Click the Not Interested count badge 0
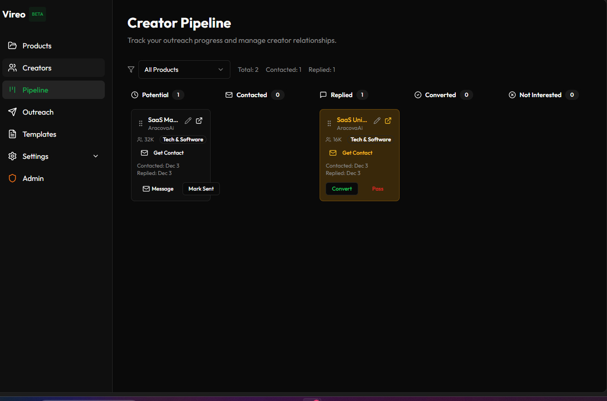The height and width of the screenshot is (401, 607). (572, 95)
